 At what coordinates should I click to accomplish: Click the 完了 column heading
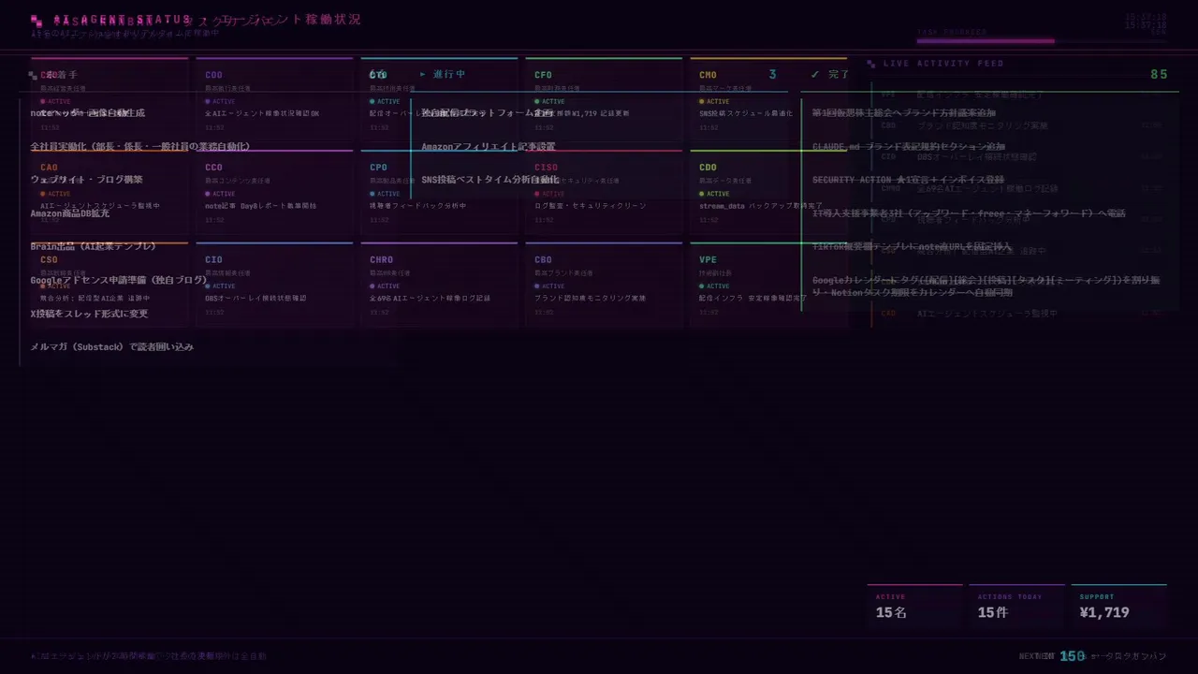click(x=839, y=74)
